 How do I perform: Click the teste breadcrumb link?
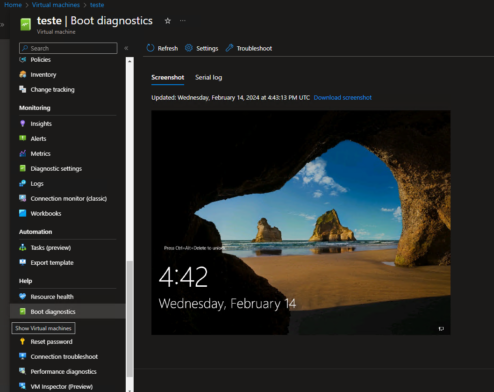tap(97, 5)
